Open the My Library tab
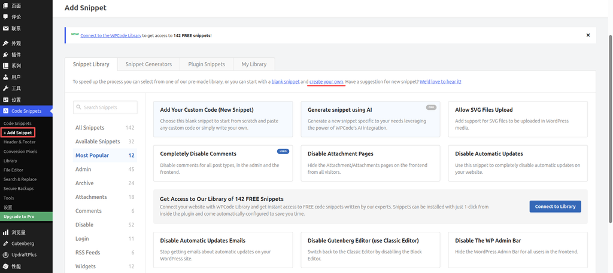 (x=254, y=65)
